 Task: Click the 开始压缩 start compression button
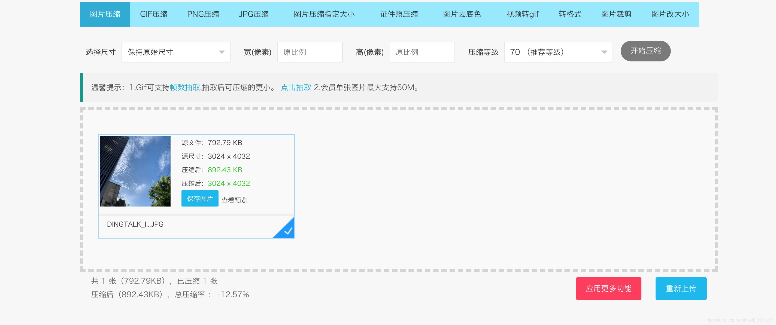click(645, 51)
